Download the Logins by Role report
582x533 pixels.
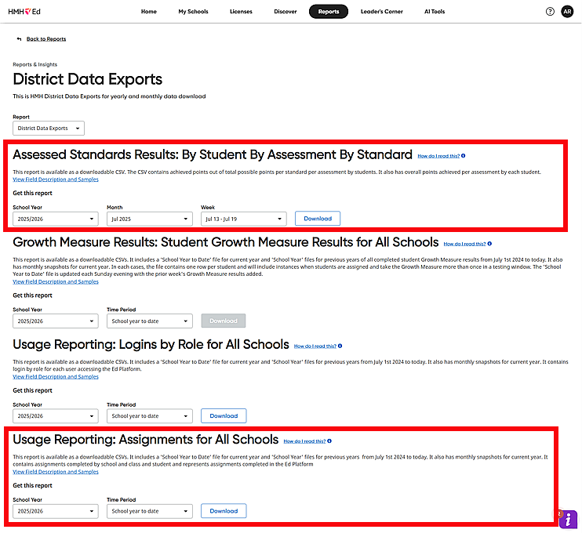point(224,415)
